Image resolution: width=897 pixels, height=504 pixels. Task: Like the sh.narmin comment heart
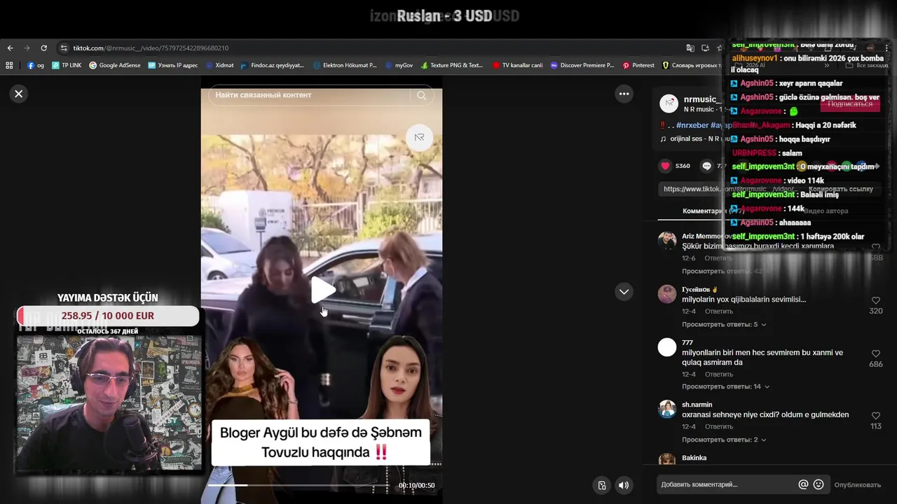click(x=875, y=416)
